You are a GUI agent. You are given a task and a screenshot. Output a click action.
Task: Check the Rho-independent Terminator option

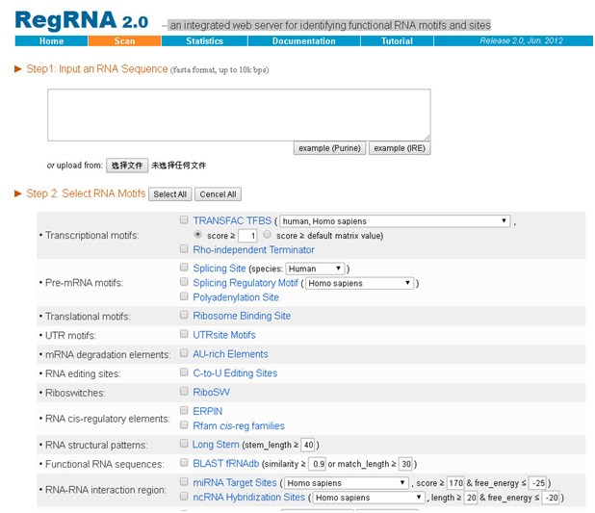point(184,250)
